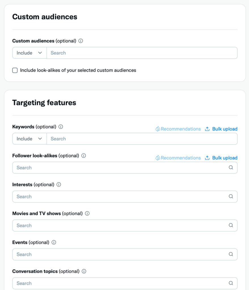The image size is (249, 290).
Task: Open the Keywords info tooltip icon
Action: click(x=61, y=127)
